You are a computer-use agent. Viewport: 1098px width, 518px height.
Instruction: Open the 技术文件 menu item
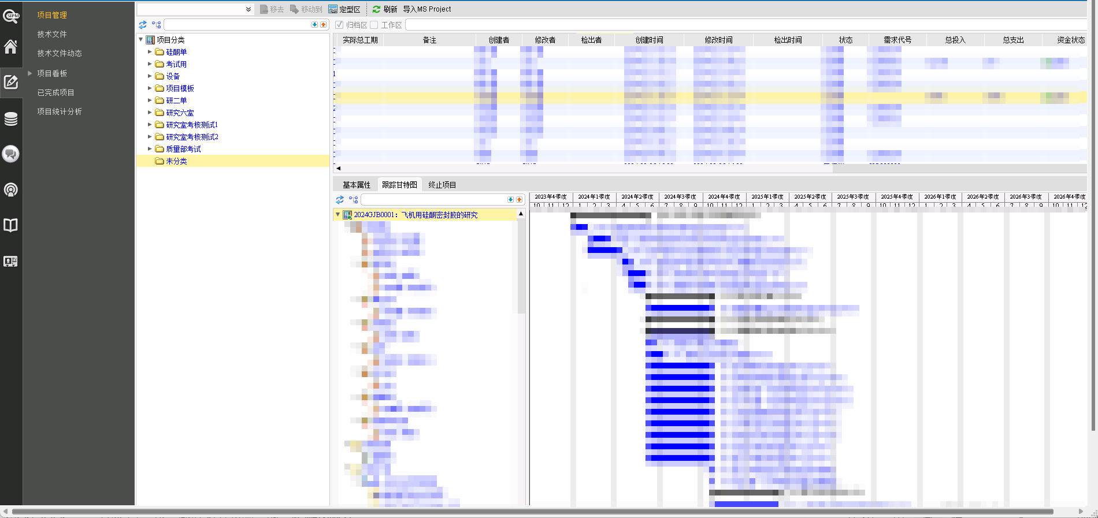52,35
